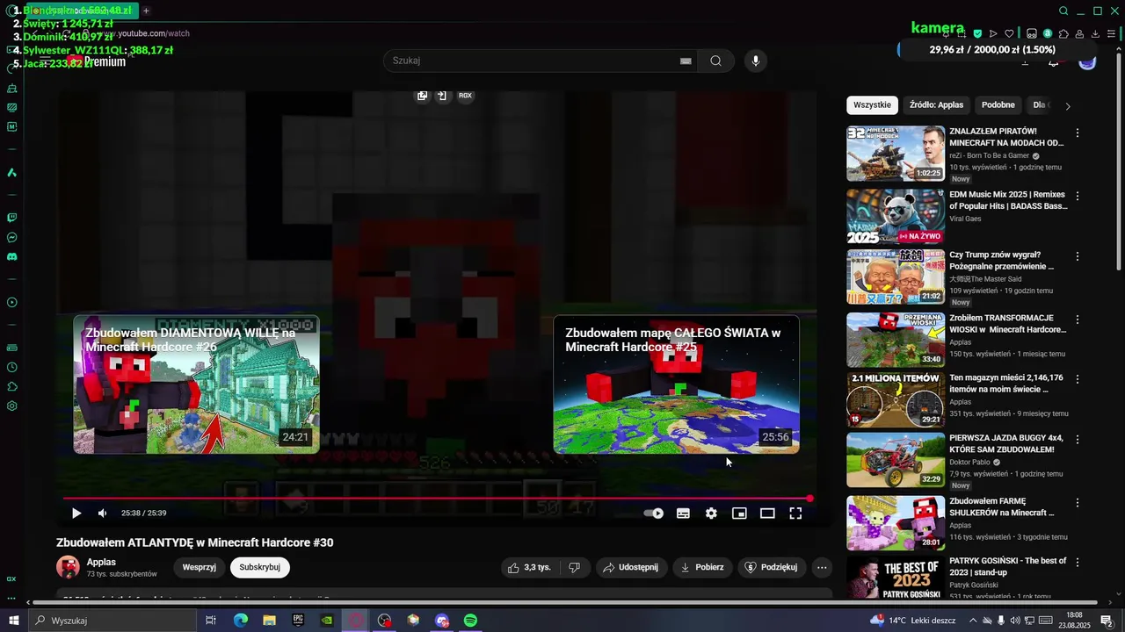Select the Podobne filter chip
Viewport: 1125px width, 632px height.
[998, 105]
